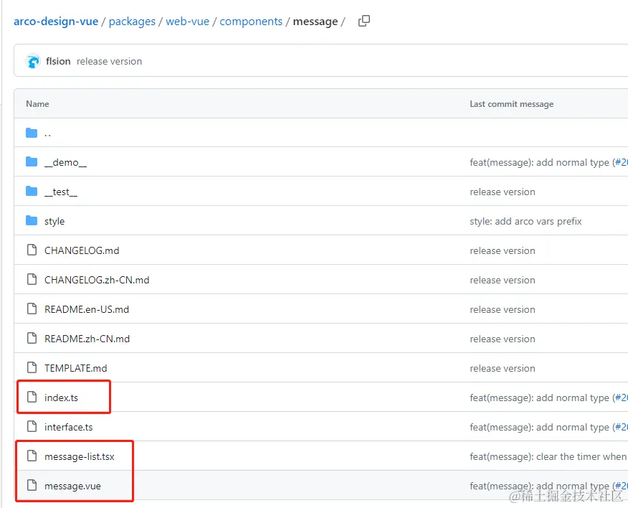This screenshot has height=508, width=628.
Task: Open the style folder
Action: (x=54, y=221)
